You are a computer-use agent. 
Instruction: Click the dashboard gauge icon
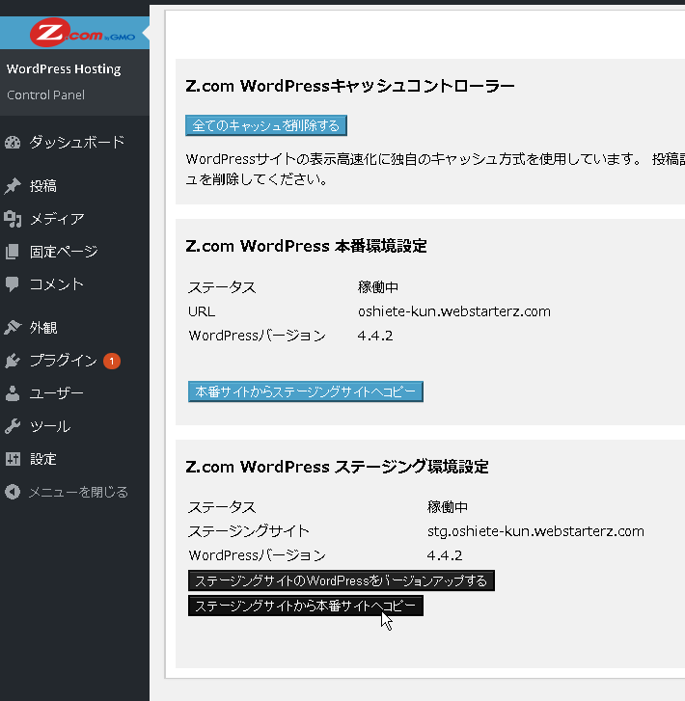(x=13, y=142)
